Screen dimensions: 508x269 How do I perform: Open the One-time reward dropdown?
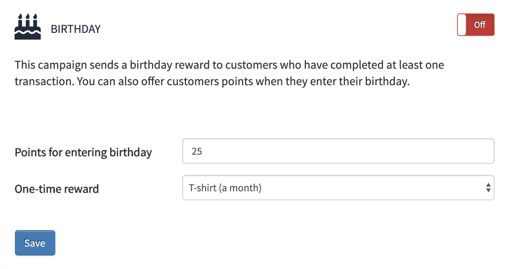[x=338, y=188]
